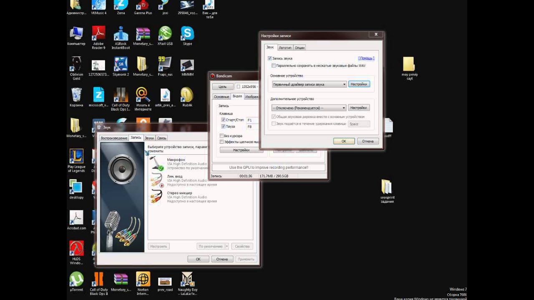Click the Цель button in Bandicam

[x=223, y=87]
